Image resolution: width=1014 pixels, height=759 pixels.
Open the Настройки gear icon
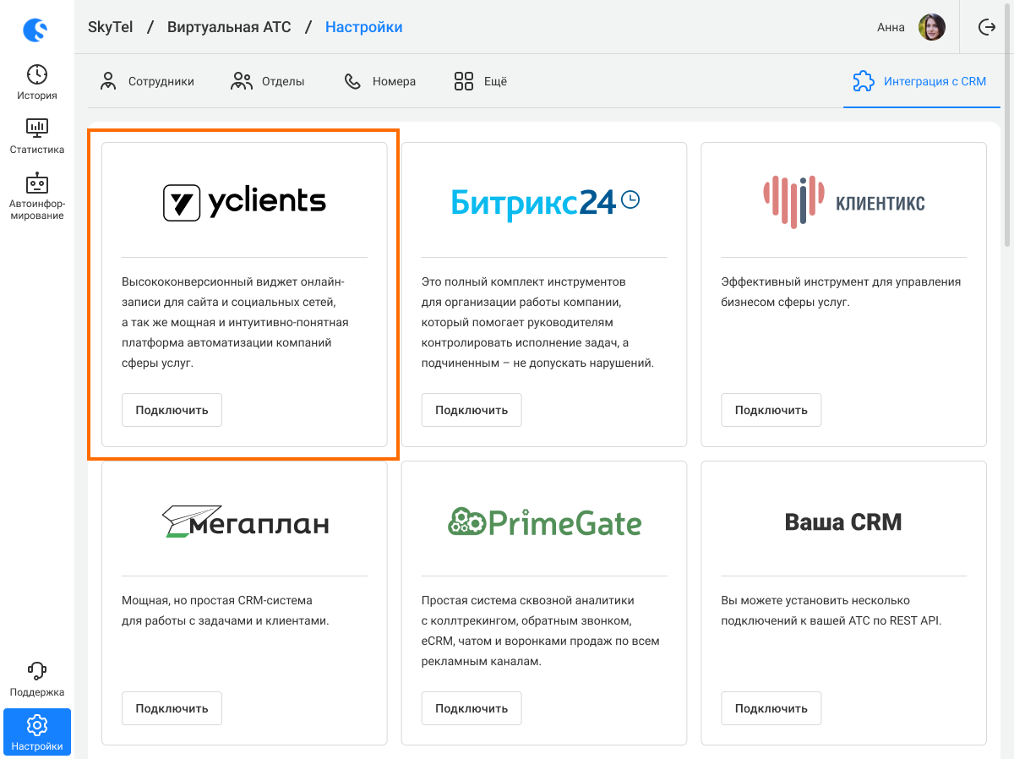coord(37,725)
